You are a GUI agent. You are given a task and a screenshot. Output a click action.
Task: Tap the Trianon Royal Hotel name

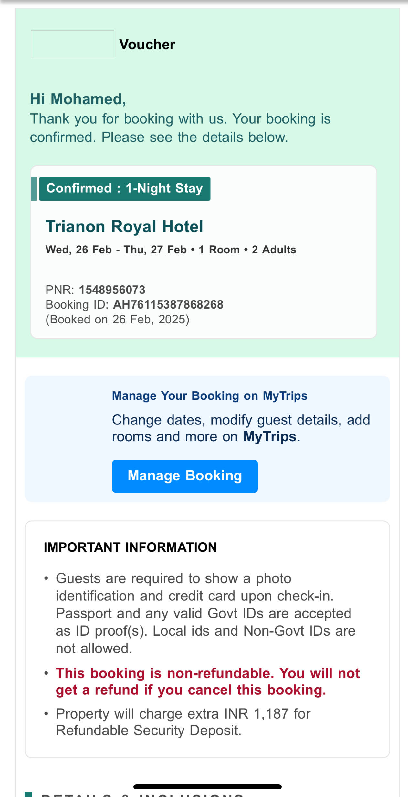coord(124,227)
